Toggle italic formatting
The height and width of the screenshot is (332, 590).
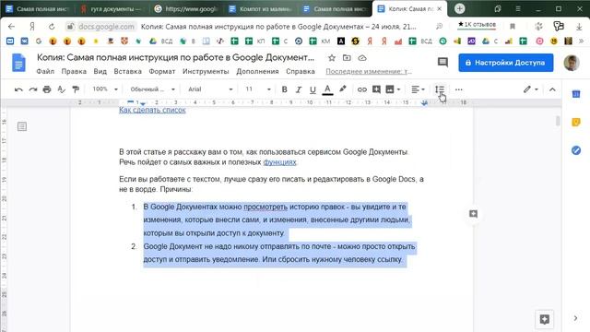pos(299,89)
